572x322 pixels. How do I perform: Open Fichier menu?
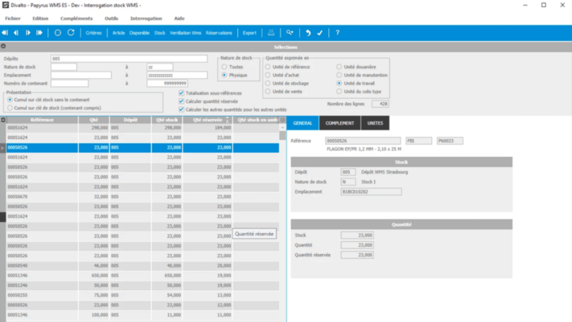click(x=13, y=18)
